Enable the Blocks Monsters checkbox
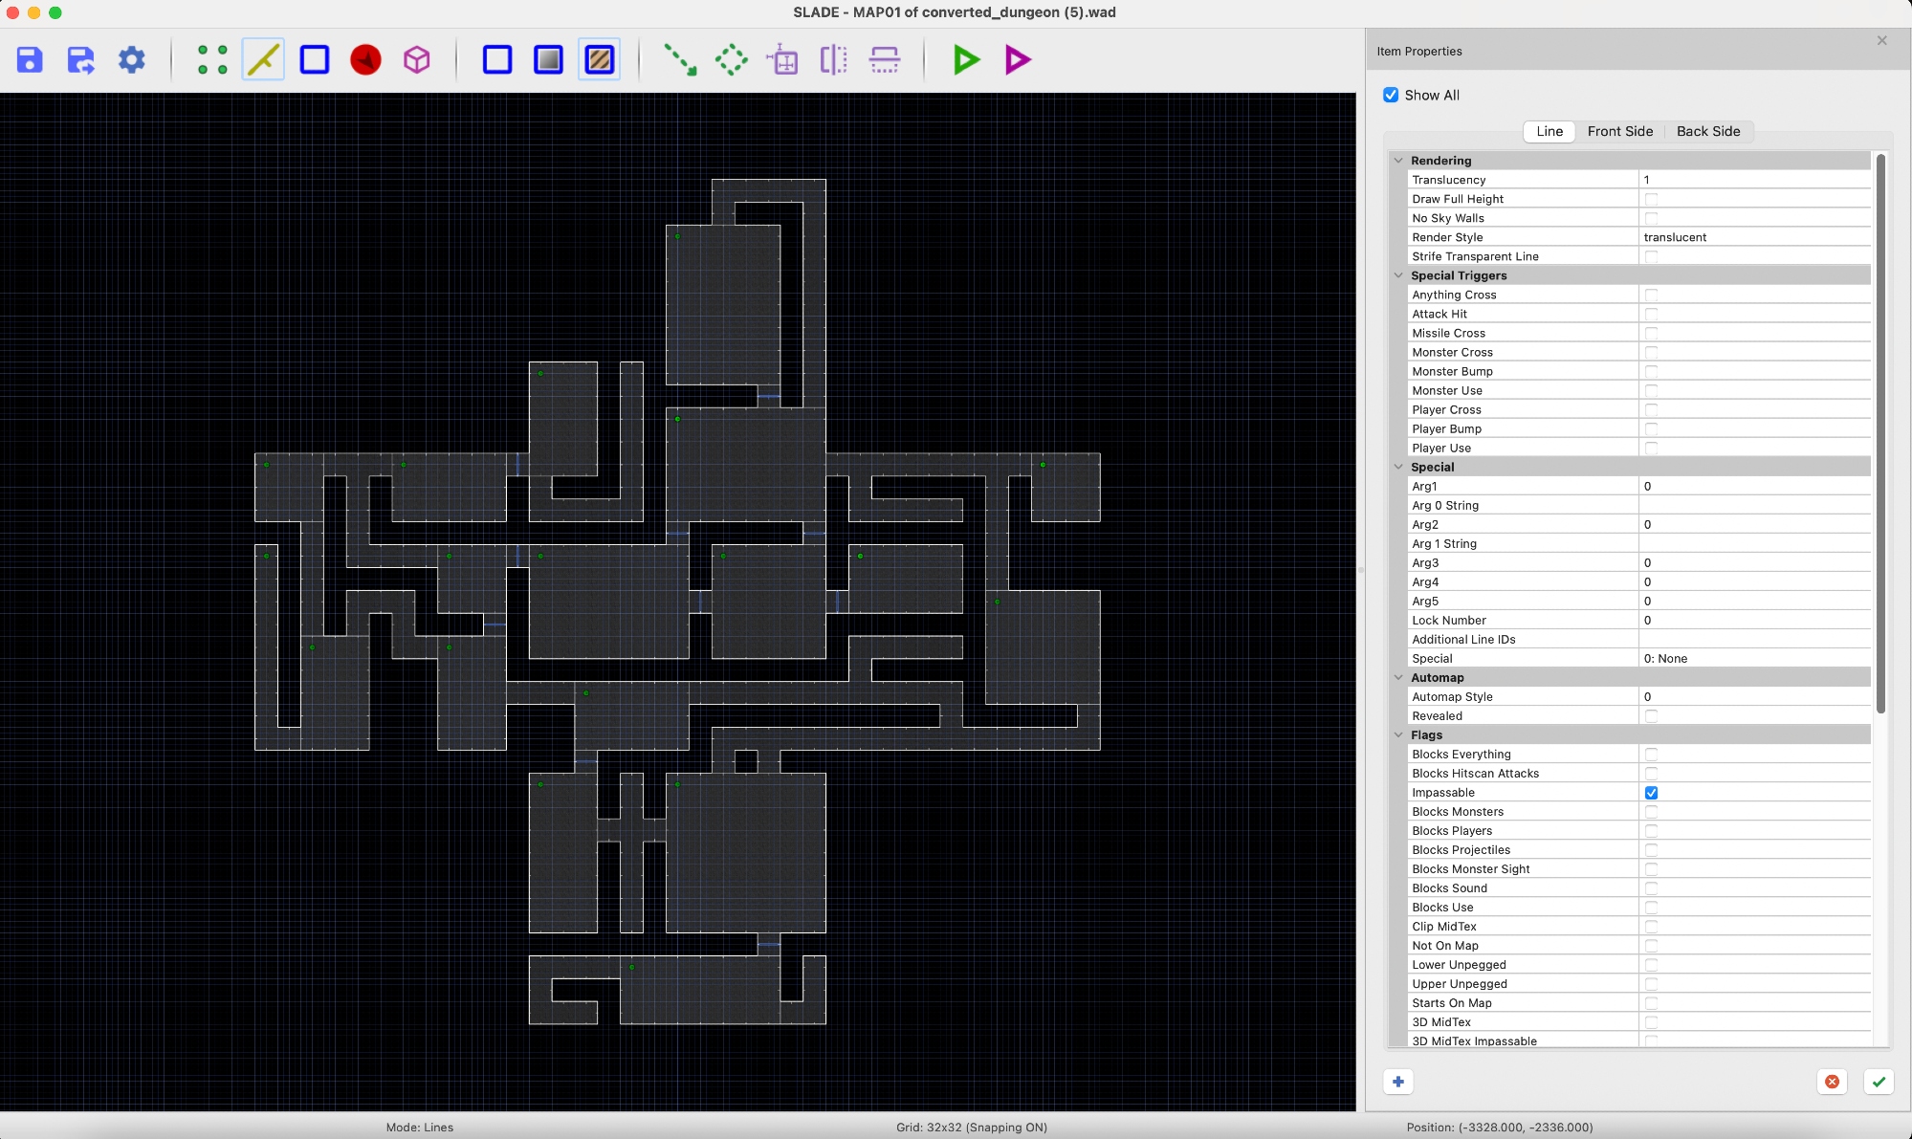The height and width of the screenshot is (1139, 1912). 1651,812
